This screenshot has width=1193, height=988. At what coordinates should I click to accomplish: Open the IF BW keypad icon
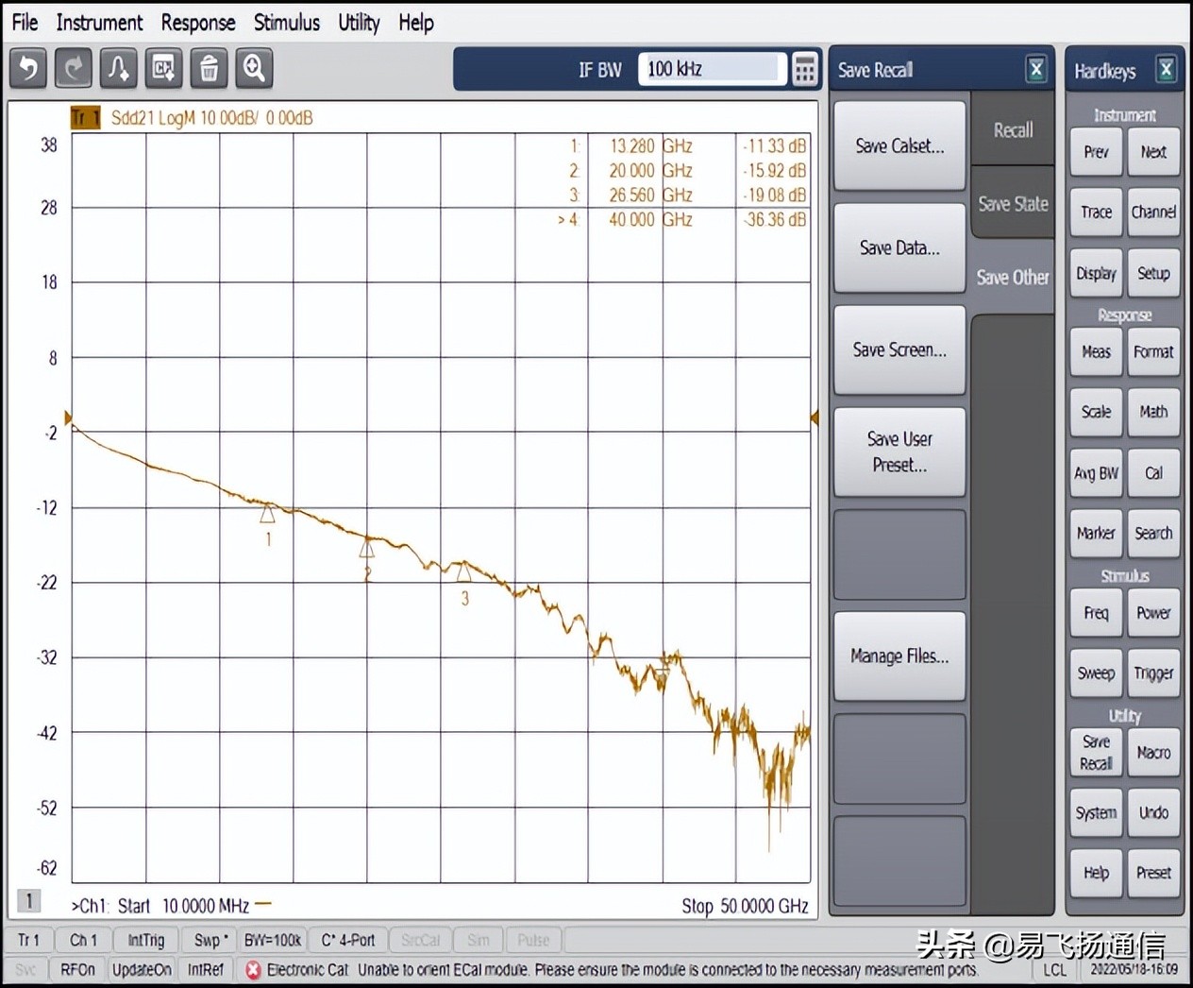pos(805,69)
